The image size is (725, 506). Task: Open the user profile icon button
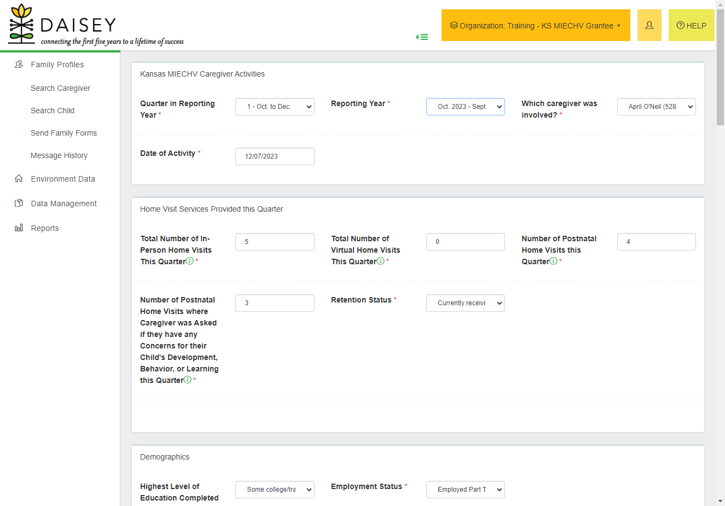coord(649,25)
